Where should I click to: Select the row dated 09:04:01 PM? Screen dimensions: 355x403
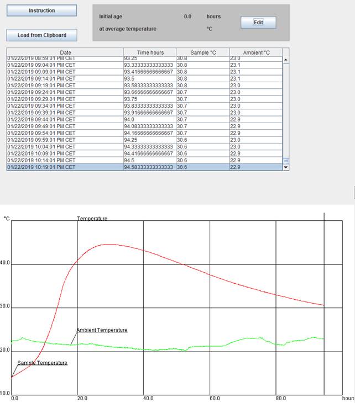(65, 65)
